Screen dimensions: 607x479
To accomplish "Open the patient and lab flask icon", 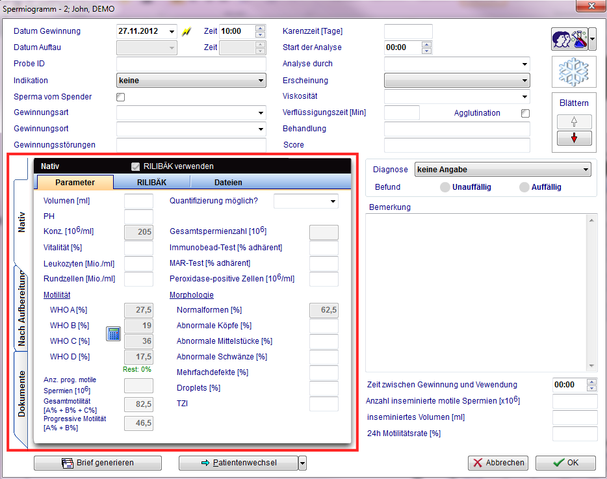I will pos(569,39).
